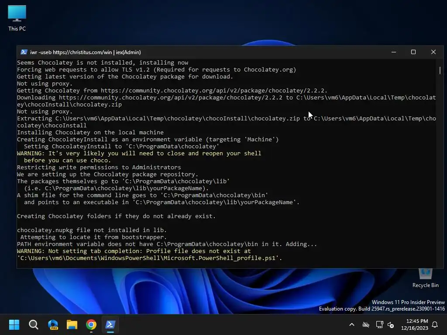Open the Recycle Bin desktop icon
This screenshot has height=335, width=447.
(x=425, y=279)
